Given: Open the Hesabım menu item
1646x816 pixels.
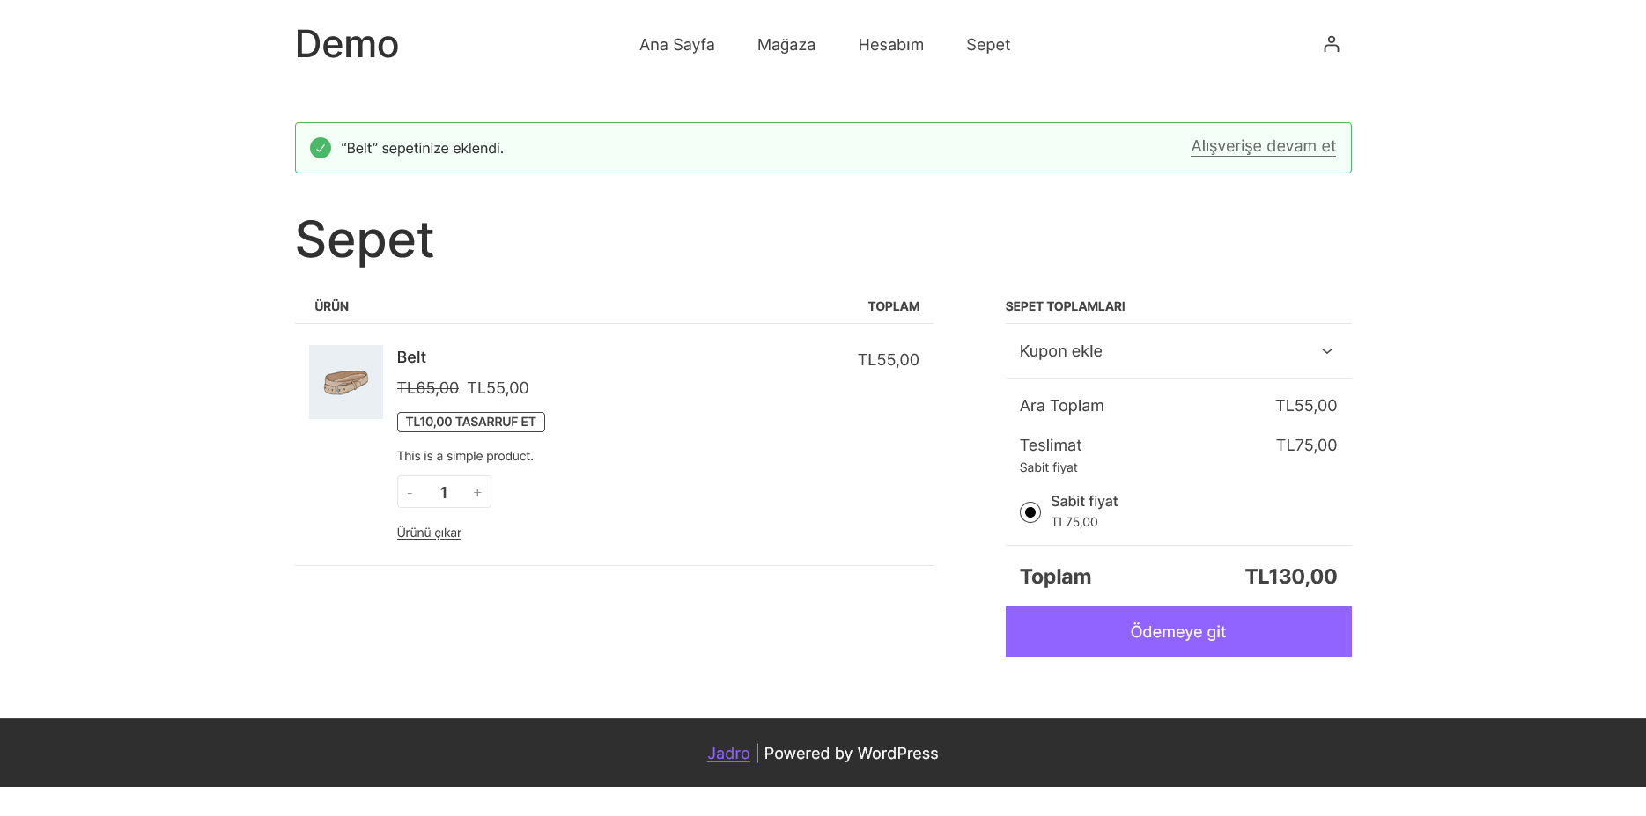Looking at the screenshot, I should 890,45.
